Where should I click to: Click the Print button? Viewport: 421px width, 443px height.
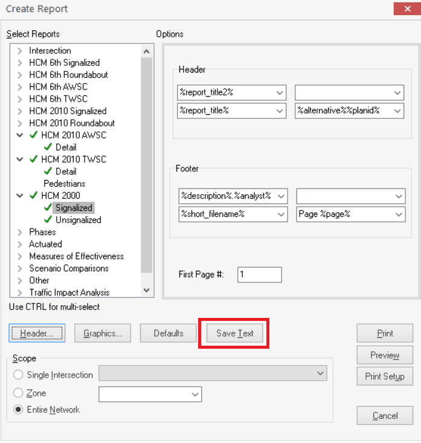point(385,334)
